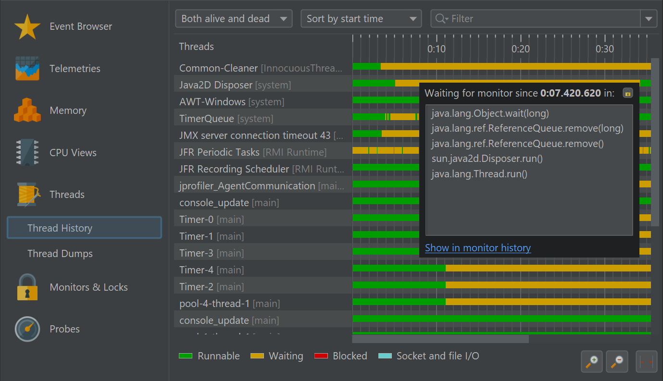
Task: Zoom in the thread timeline
Action: pyautogui.click(x=592, y=361)
